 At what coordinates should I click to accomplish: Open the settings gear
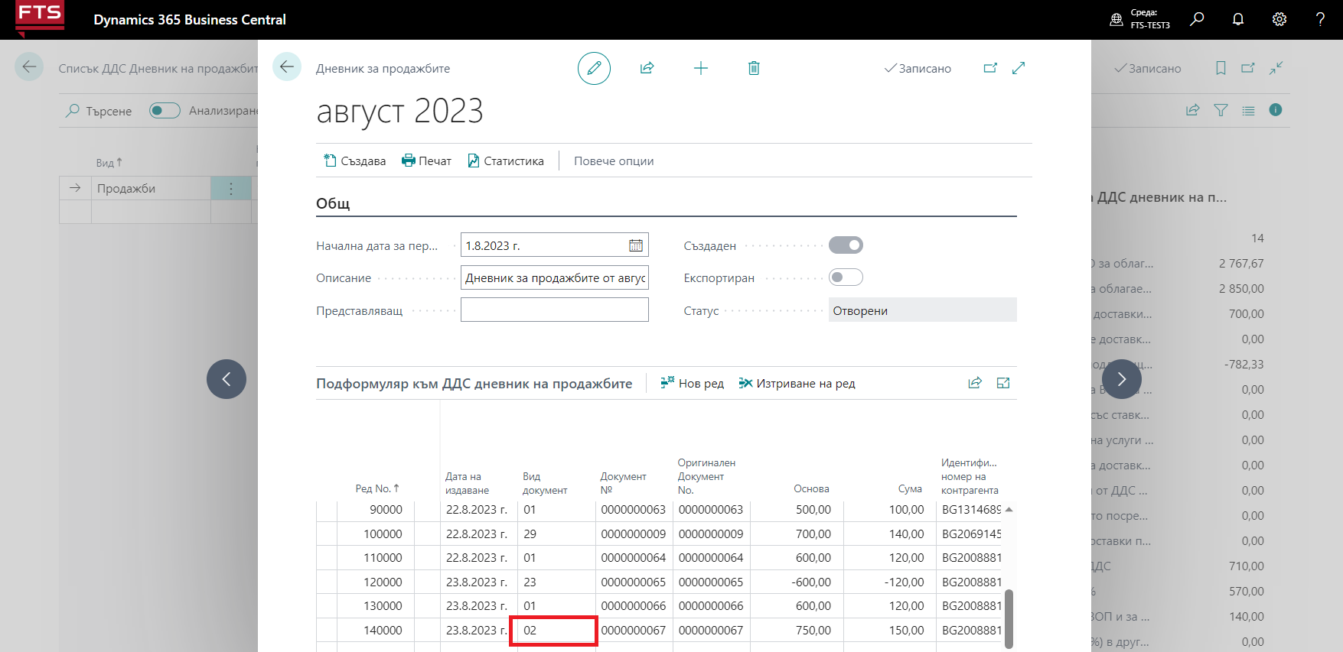1279,19
